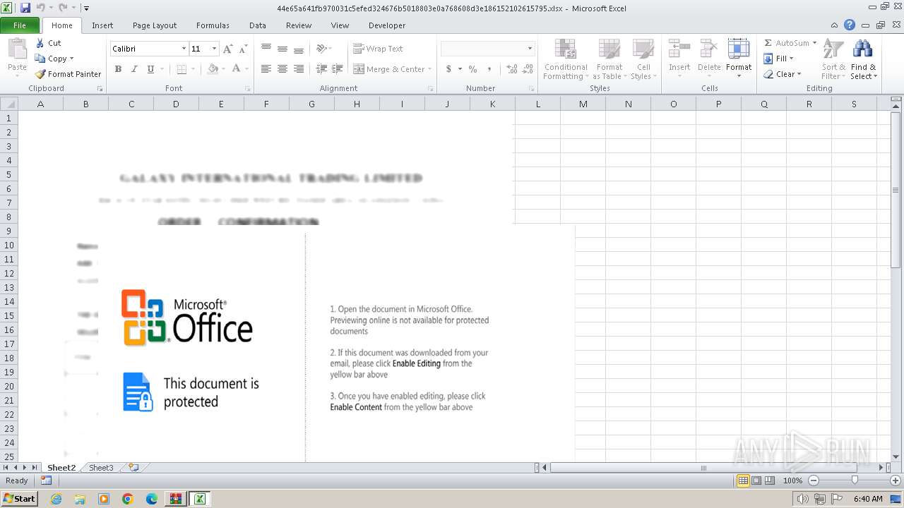The width and height of the screenshot is (904, 508).
Task: Activate Format Painter
Action: tap(68, 74)
